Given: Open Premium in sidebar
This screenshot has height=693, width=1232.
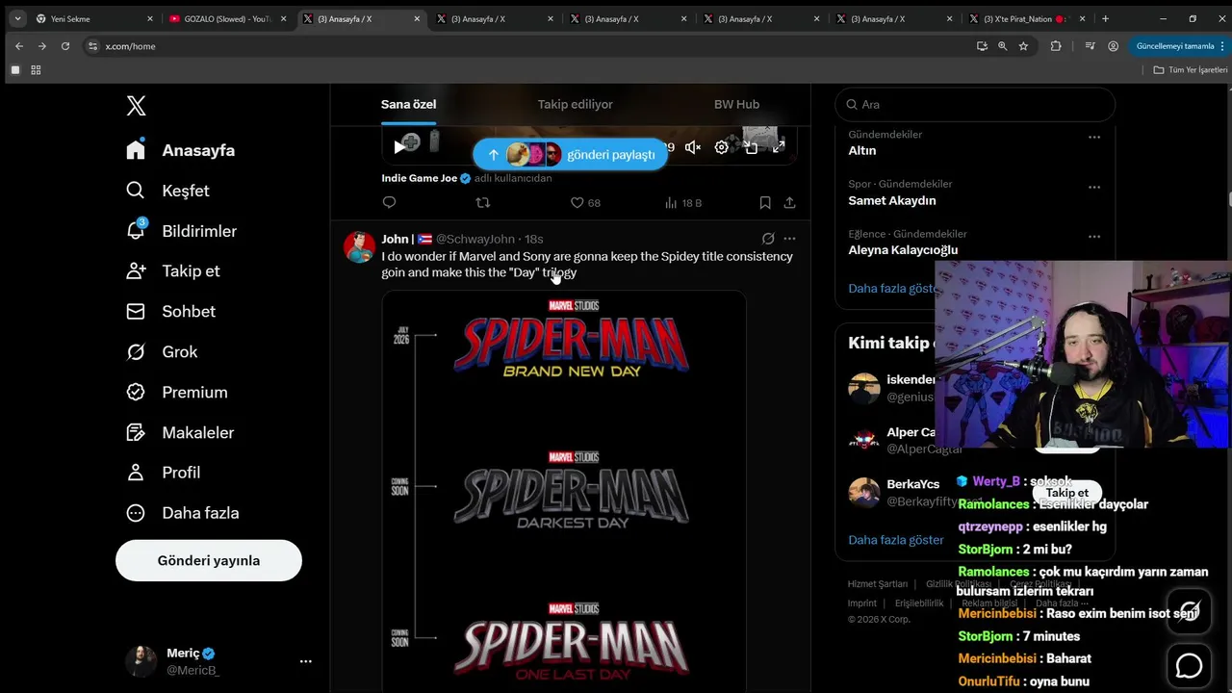Looking at the screenshot, I should (x=177, y=392).
